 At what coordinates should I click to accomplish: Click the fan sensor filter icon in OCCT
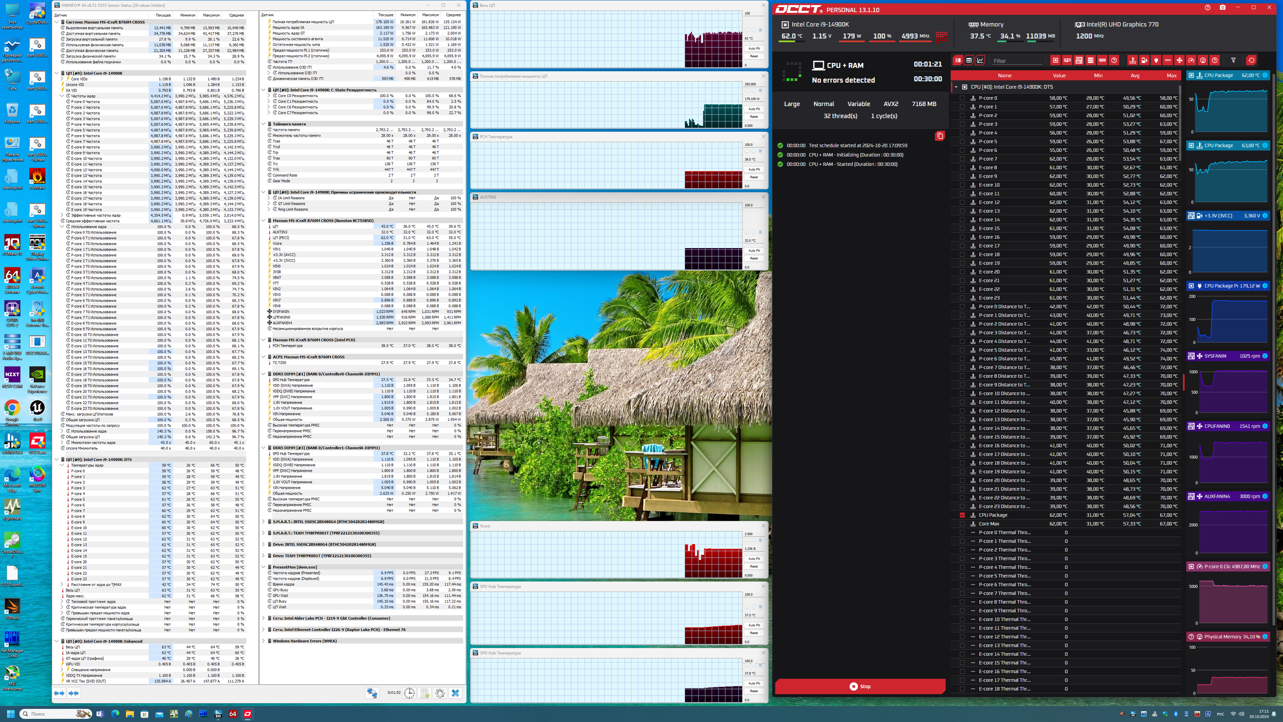(1180, 60)
